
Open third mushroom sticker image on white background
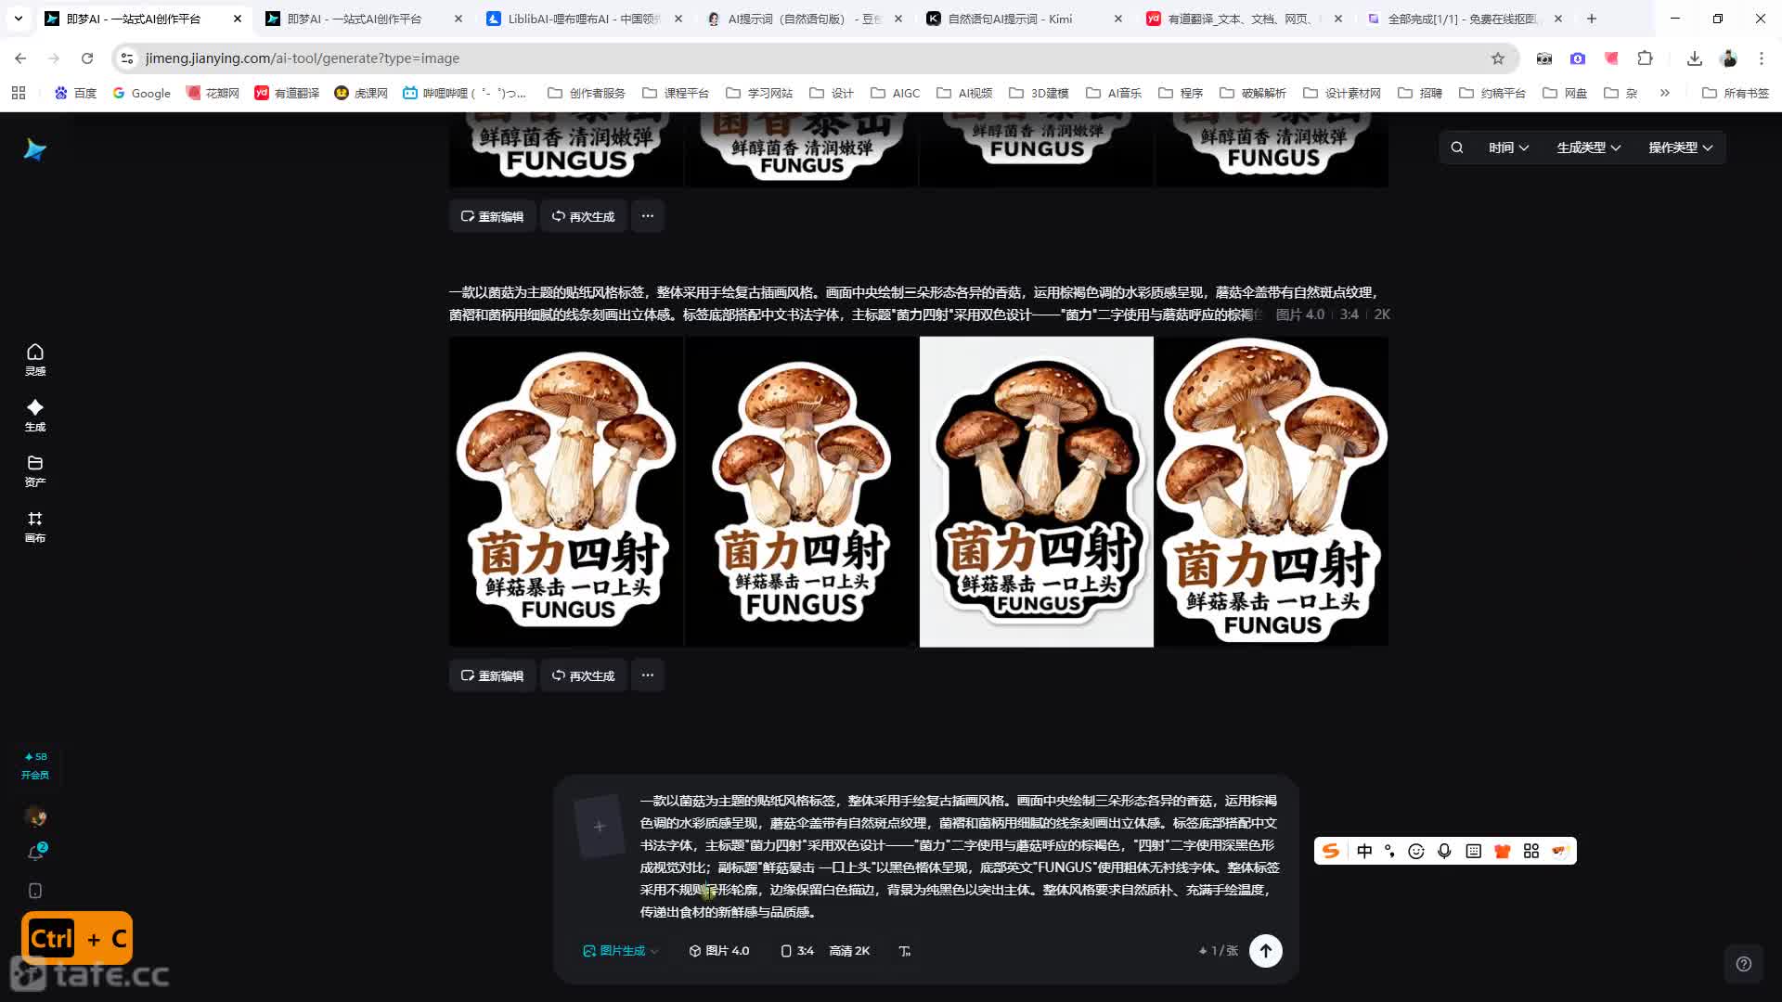point(1036,492)
